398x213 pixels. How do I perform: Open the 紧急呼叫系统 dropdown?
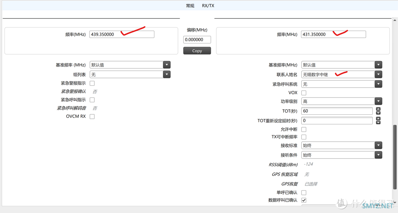378,84
